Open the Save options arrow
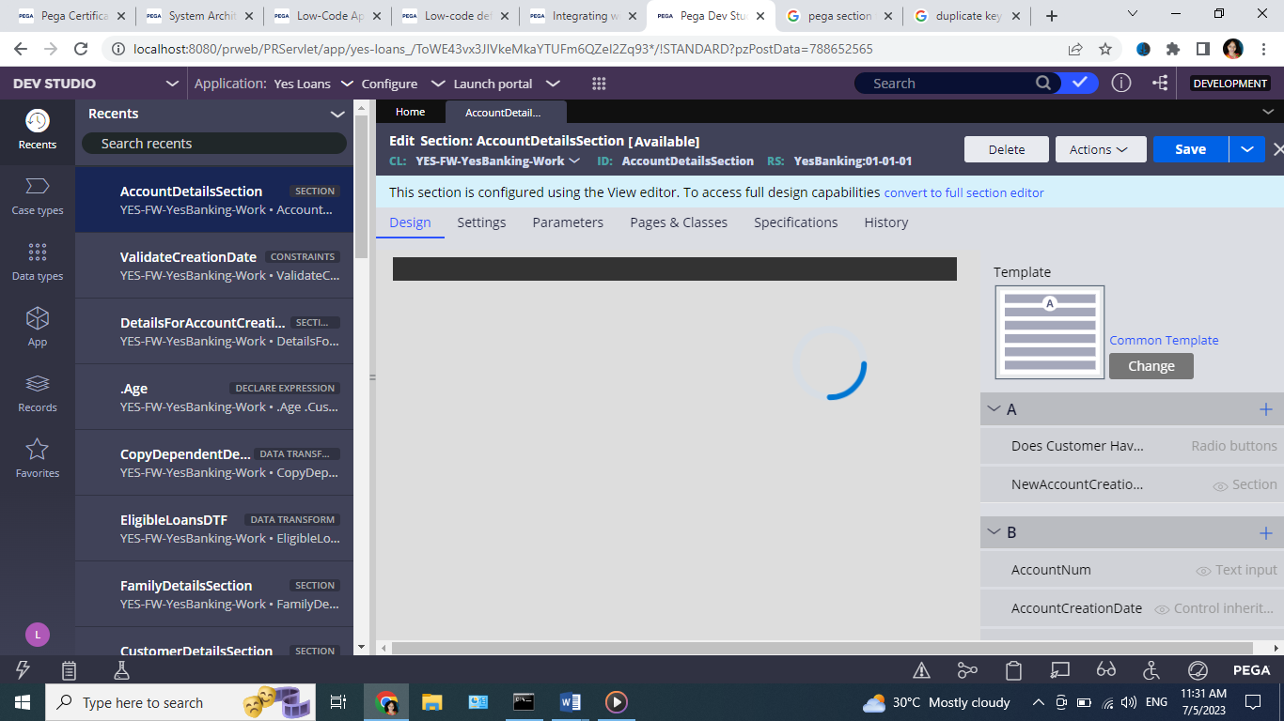 tap(1246, 149)
